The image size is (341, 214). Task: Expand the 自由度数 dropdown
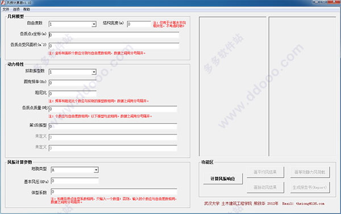pos(94,24)
